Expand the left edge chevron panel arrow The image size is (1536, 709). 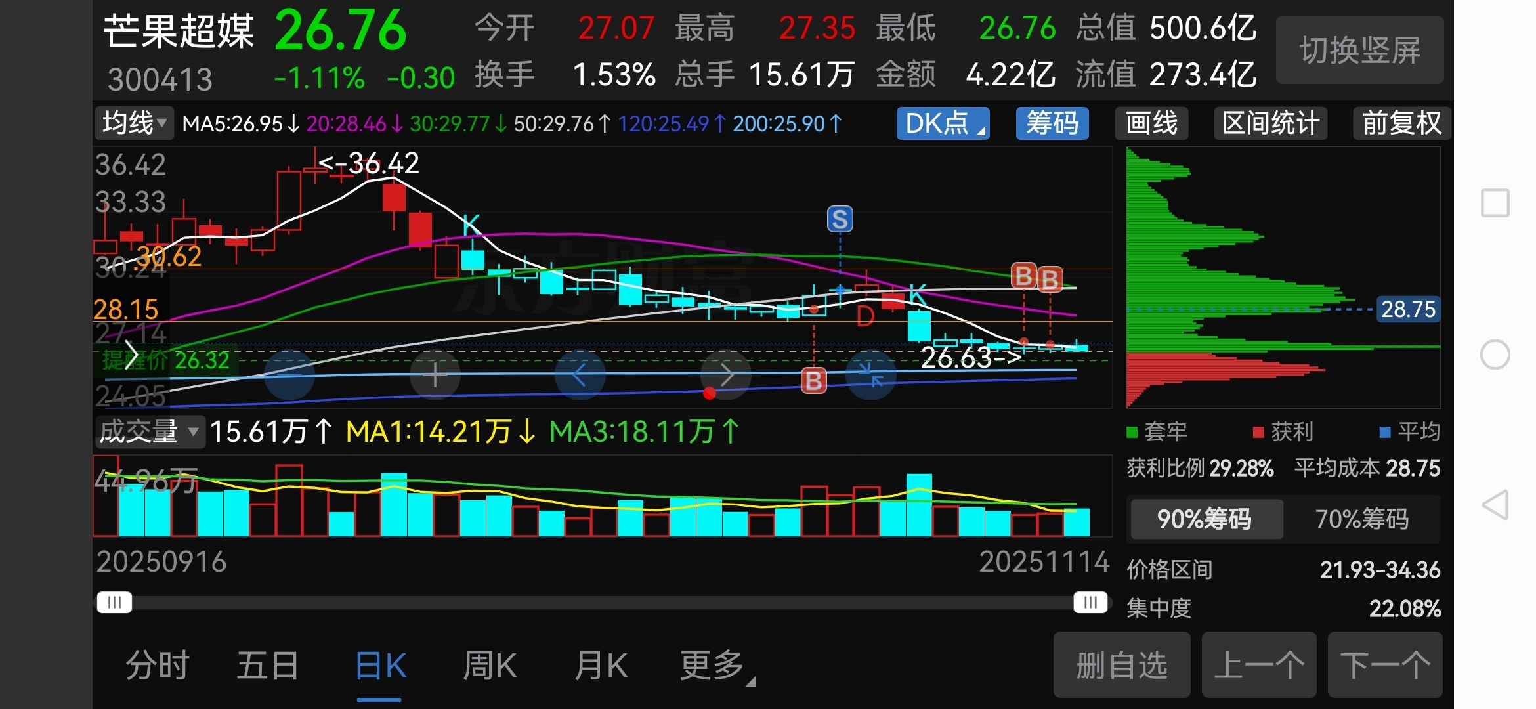coord(131,356)
